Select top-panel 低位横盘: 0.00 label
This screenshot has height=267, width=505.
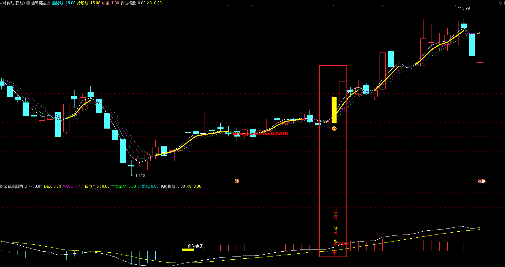(133, 3)
